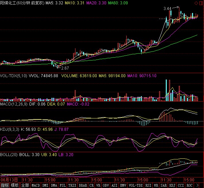Image resolution: width=204 pixels, height=188 pixels.
Task: Show more indicator tabs with the > arrow
Action: [197, 185]
